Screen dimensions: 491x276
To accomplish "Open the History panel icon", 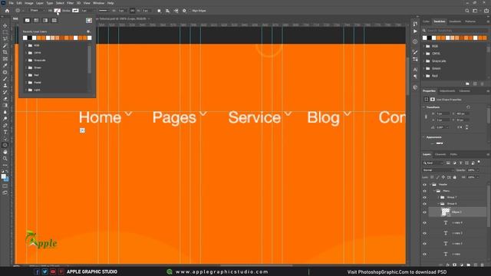I will coord(415,24).
